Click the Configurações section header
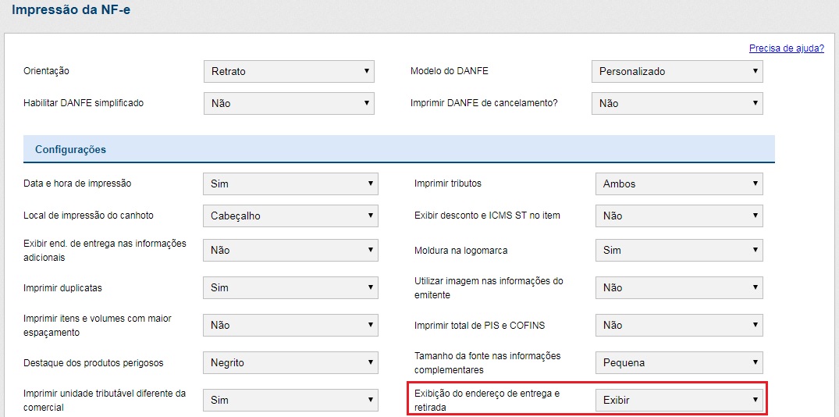This screenshot has width=839, height=417. [71, 149]
